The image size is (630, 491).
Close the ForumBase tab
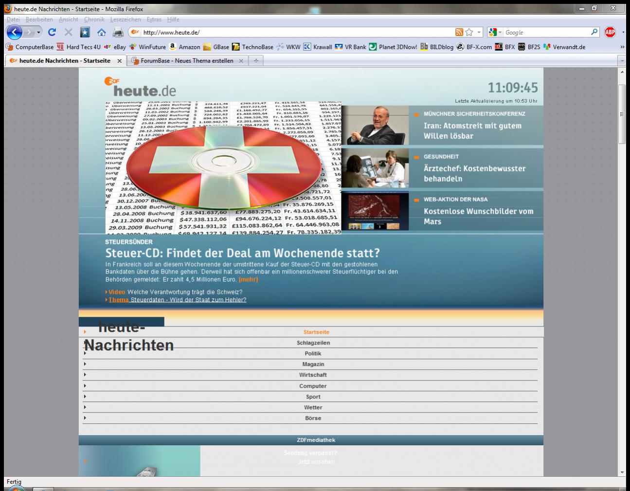[x=241, y=61]
